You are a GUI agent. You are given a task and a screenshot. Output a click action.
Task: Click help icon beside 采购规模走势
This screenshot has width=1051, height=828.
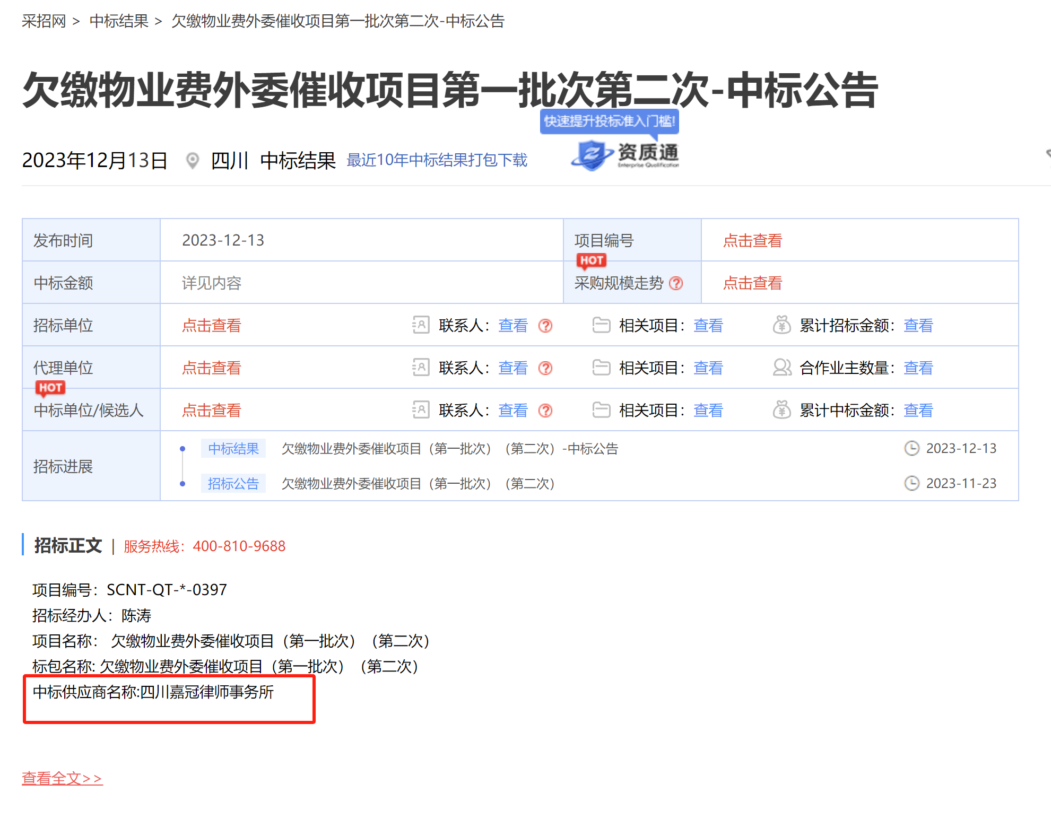click(676, 283)
